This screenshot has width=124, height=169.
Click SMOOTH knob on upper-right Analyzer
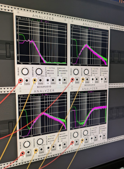86,72
